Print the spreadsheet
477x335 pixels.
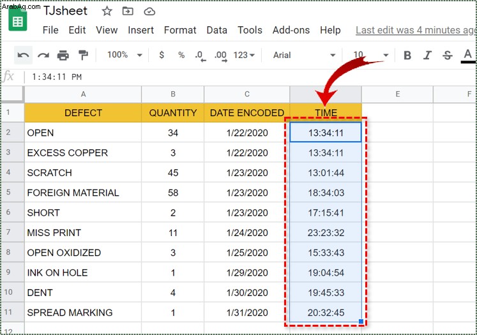63,55
